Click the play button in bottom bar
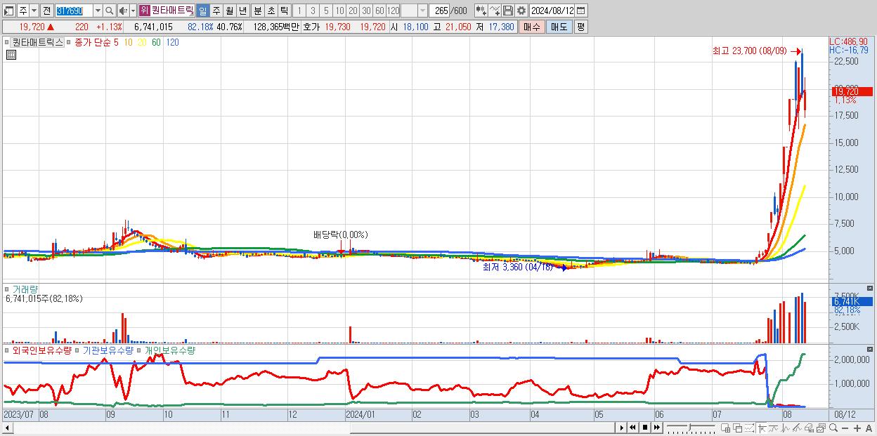877x436 pixels. (x=622, y=428)
